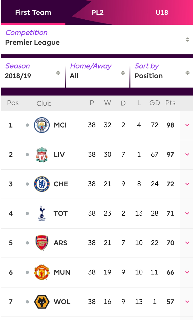Screen dimensions: 193x320
Task: Click grey position indicator dot for MCI
Action: [27, 125]
